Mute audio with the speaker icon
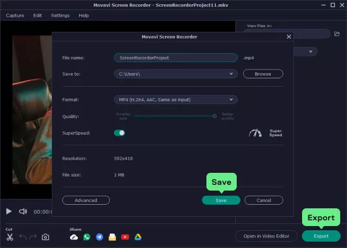 (x=23, y=211)
